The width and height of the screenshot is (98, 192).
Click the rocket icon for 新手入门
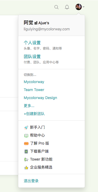[x=26, y=128]
